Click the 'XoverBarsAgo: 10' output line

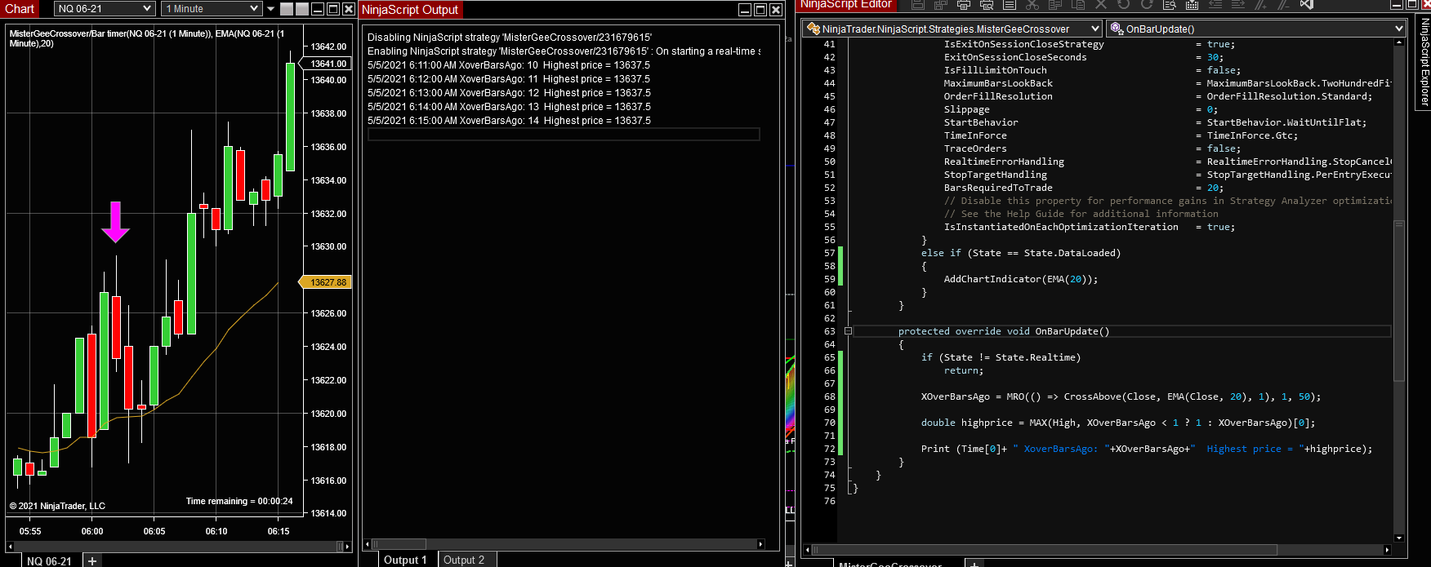[x=509, y=65]
